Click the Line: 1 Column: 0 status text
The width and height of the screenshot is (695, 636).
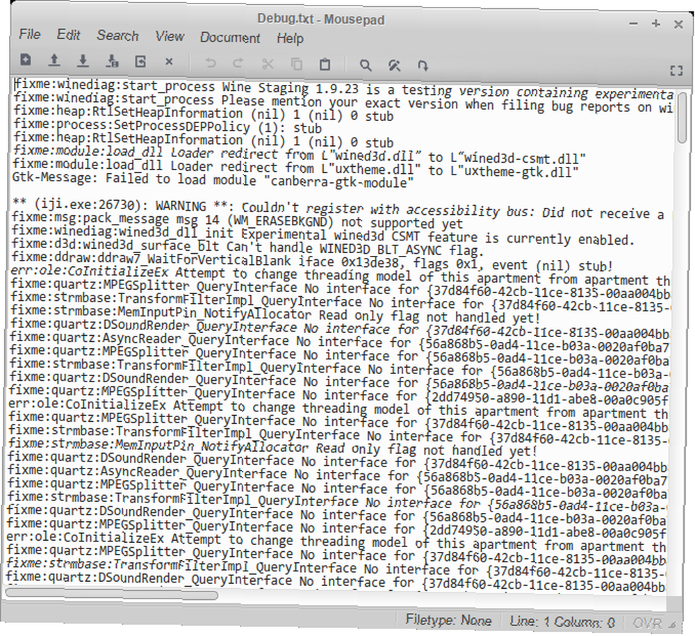pyautogui.click(x=562, y=622)
